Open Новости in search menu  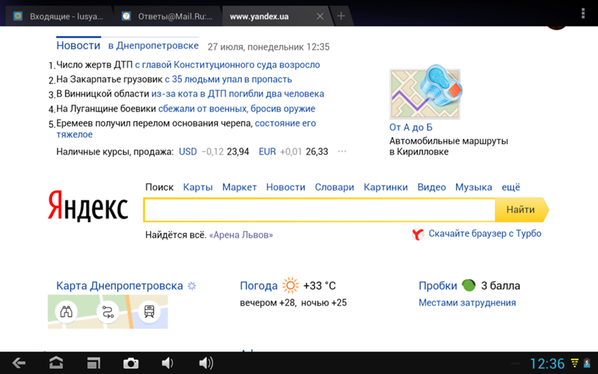pos(286,187)
